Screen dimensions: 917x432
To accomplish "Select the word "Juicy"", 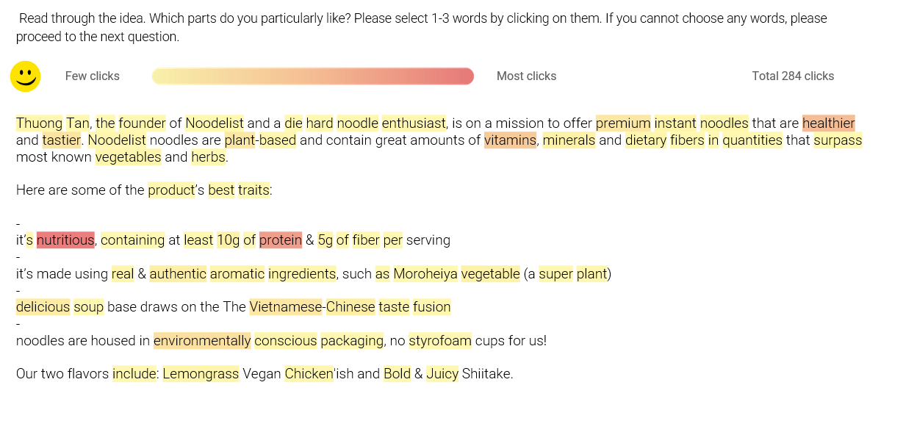I will [x=442, y=374].
